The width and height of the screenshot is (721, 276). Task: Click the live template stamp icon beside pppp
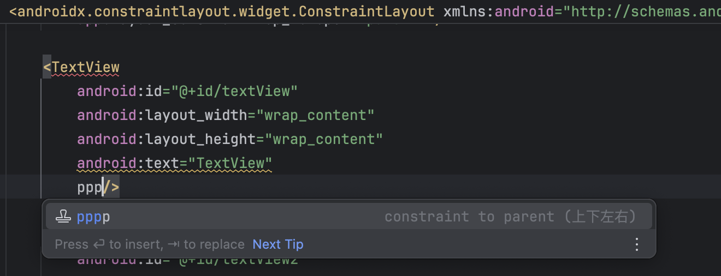(64, 217)
